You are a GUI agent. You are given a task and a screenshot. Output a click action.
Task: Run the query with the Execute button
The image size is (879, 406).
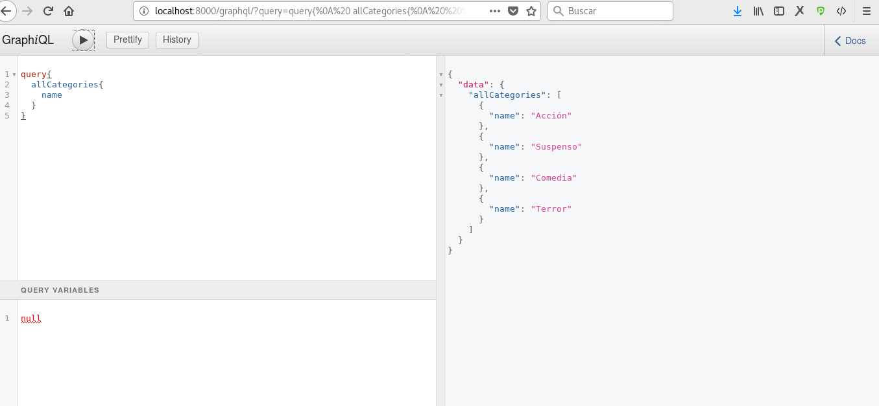tap(83, 39)
